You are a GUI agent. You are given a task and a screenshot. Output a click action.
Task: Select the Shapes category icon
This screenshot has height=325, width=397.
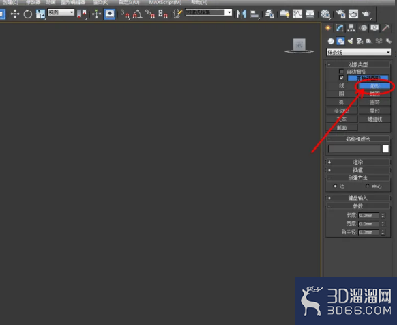point(340,41)
